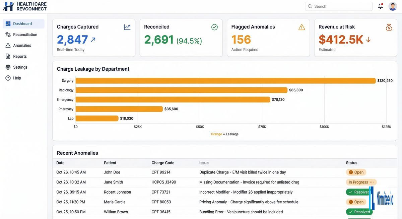Select Dashboard in the sidebar
This screenshot has height=219, width=402.
8,23
